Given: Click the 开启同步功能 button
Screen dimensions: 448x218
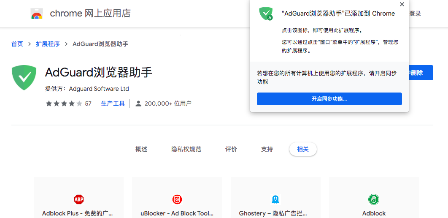Looking at the screenshot, I should 329,99.
